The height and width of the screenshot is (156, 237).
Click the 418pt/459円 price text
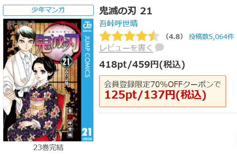point(142,65)
